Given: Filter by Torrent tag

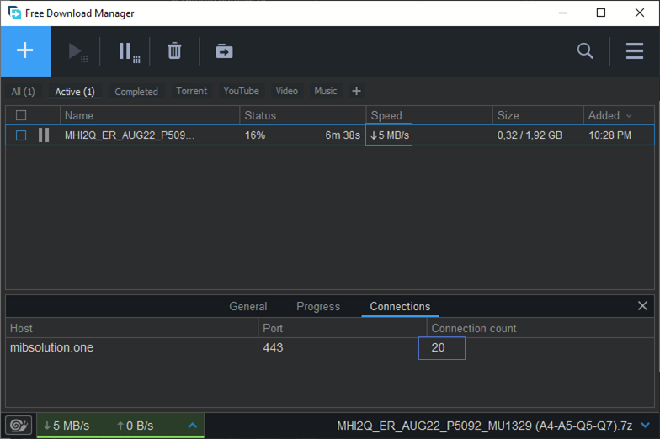Looking at the screenshot, I should click(192, 91).
